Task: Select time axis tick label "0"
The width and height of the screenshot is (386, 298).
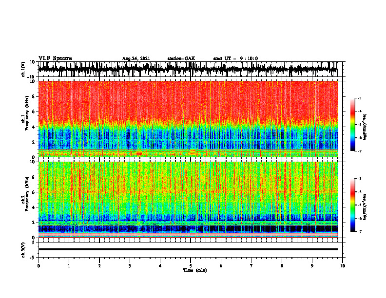Action: 39,266
